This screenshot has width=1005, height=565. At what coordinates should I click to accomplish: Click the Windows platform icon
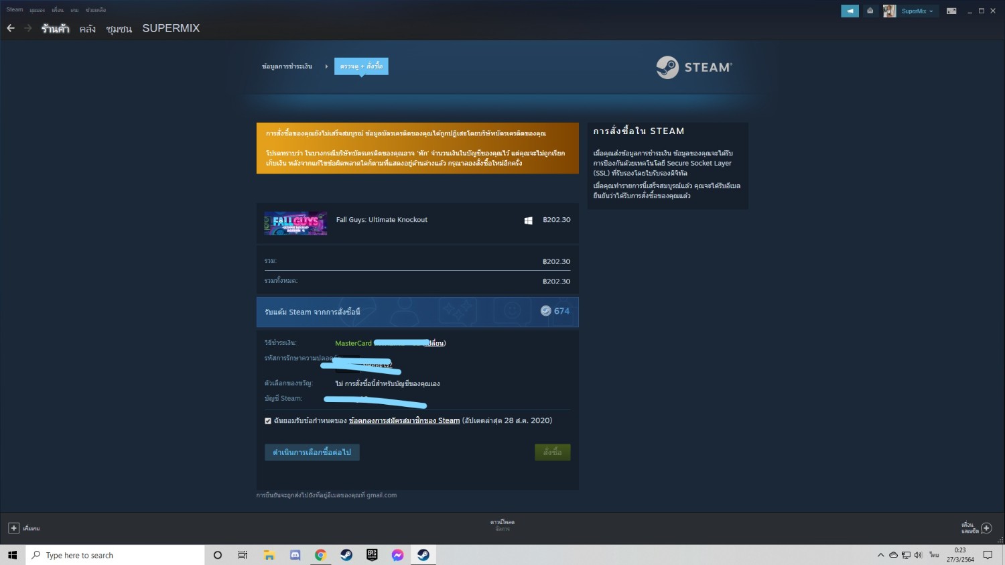(x=528, y=221)
